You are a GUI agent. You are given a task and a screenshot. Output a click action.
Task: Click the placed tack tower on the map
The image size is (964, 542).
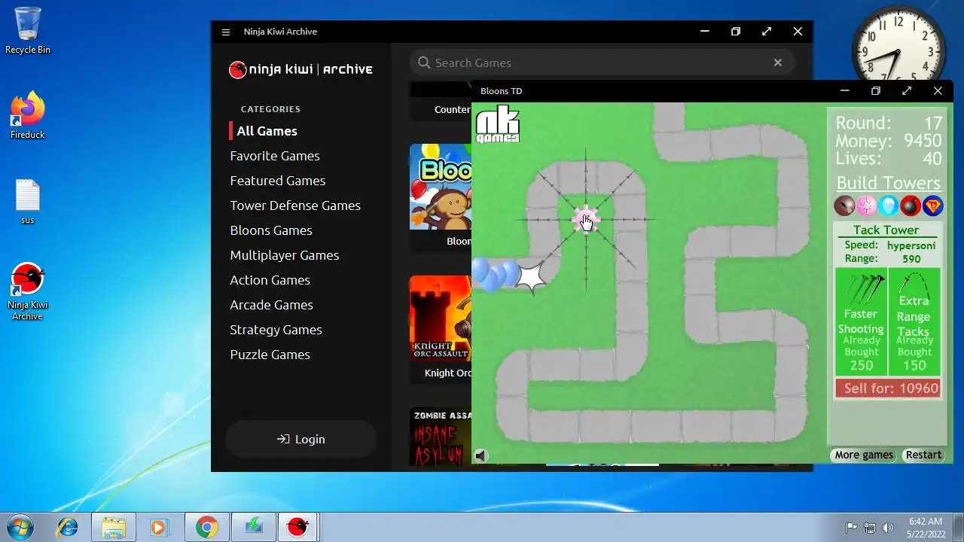pos(585,220)
